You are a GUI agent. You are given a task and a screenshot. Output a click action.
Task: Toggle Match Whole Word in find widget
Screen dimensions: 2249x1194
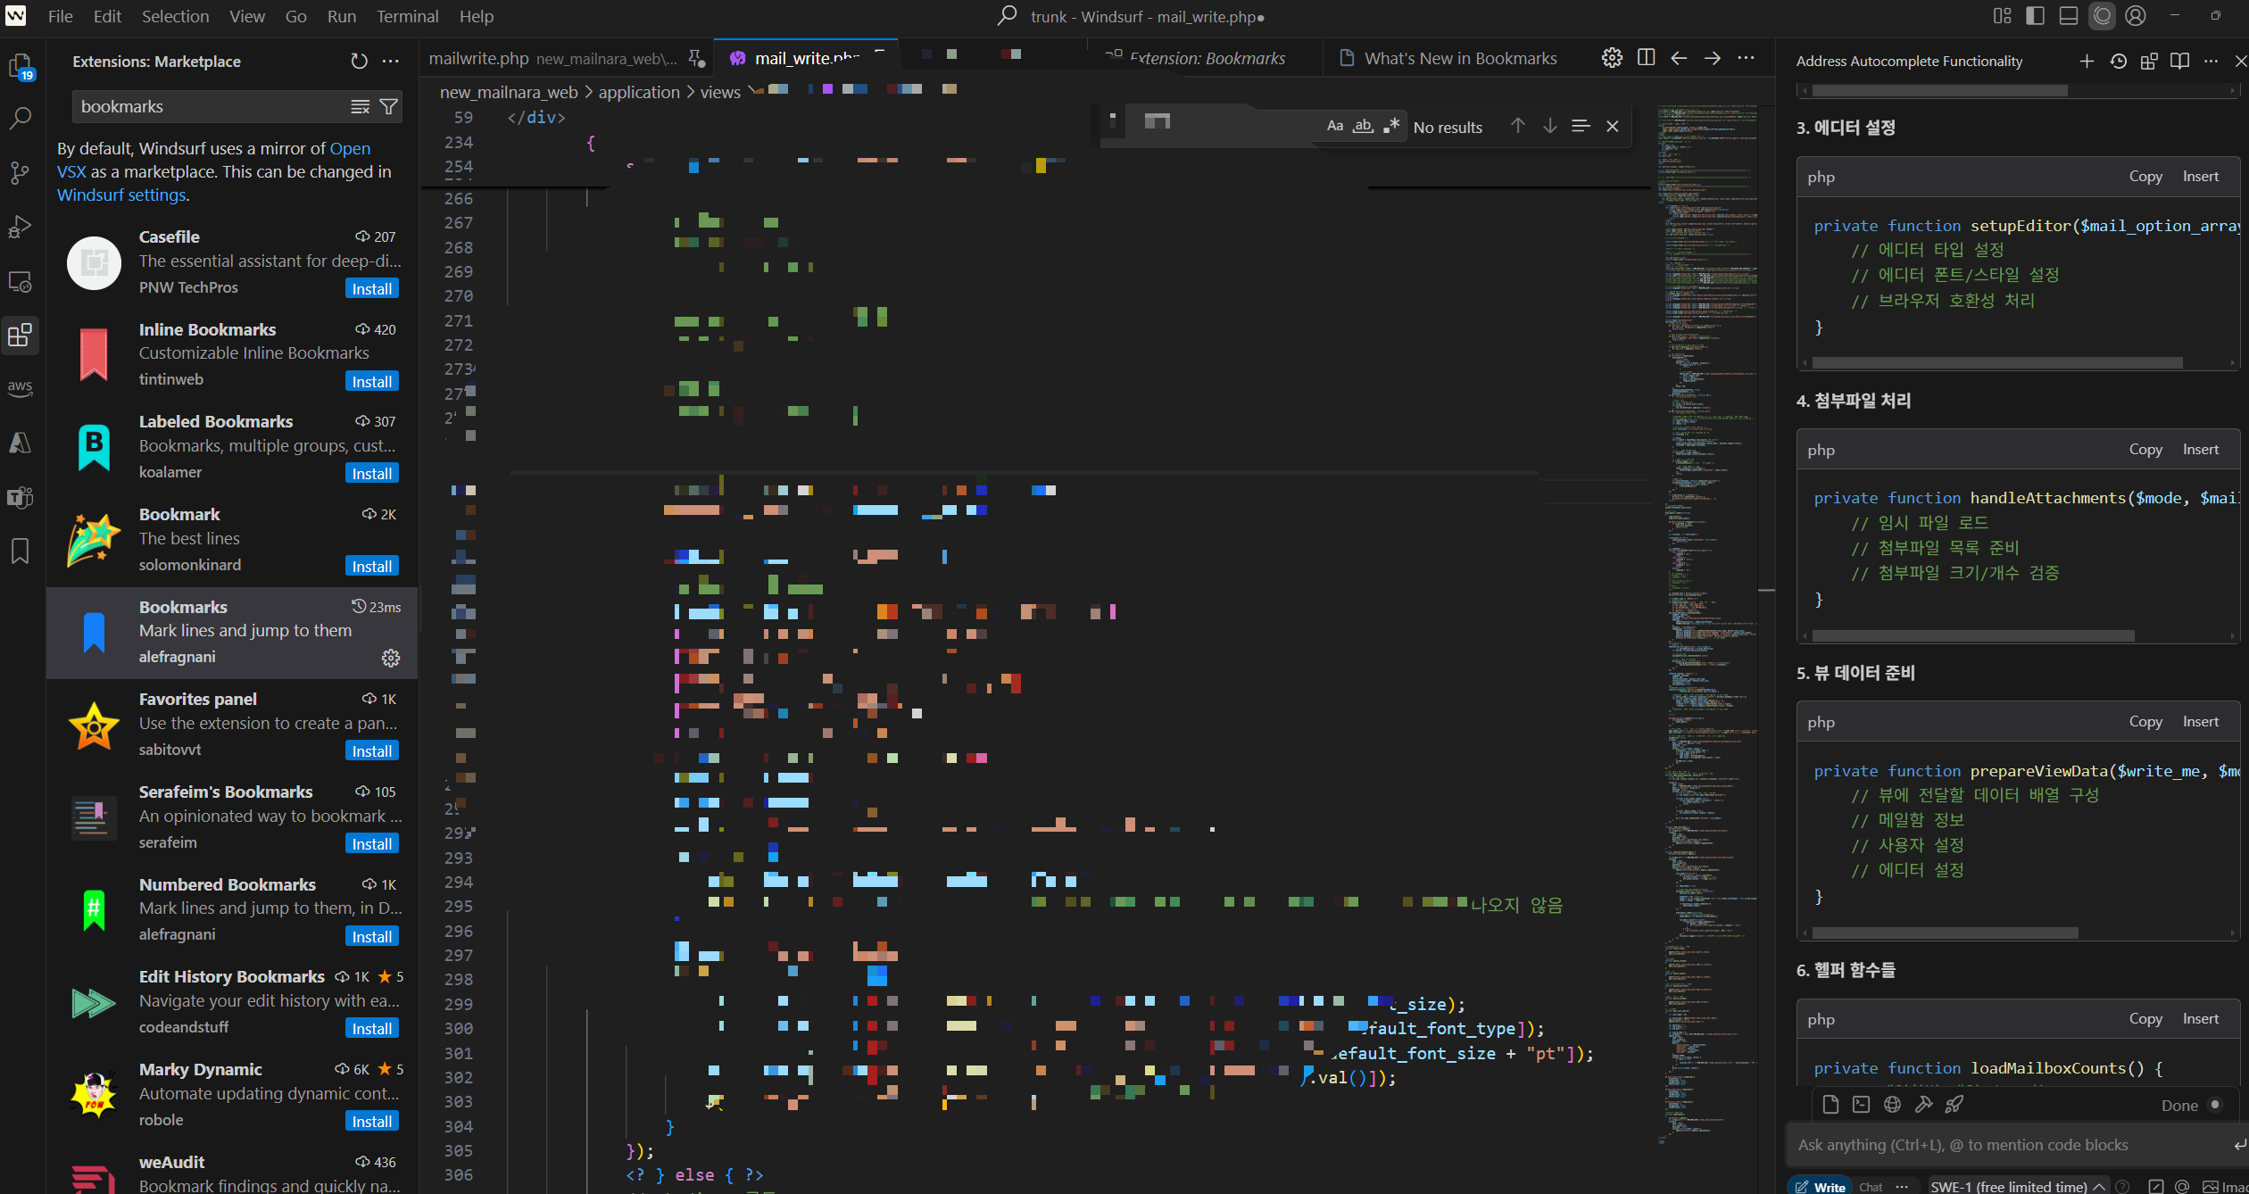pos(1363,126)
